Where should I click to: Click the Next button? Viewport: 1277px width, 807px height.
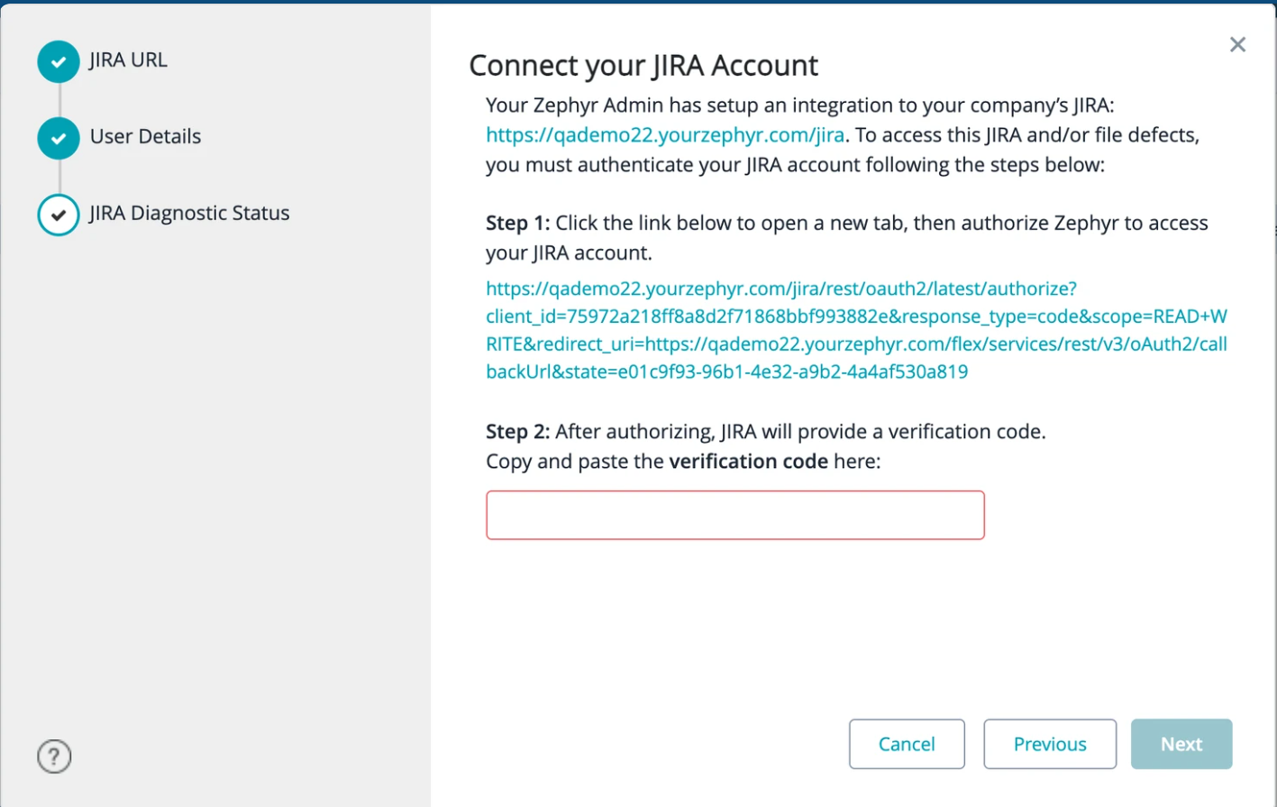(x=1181, y=744)
